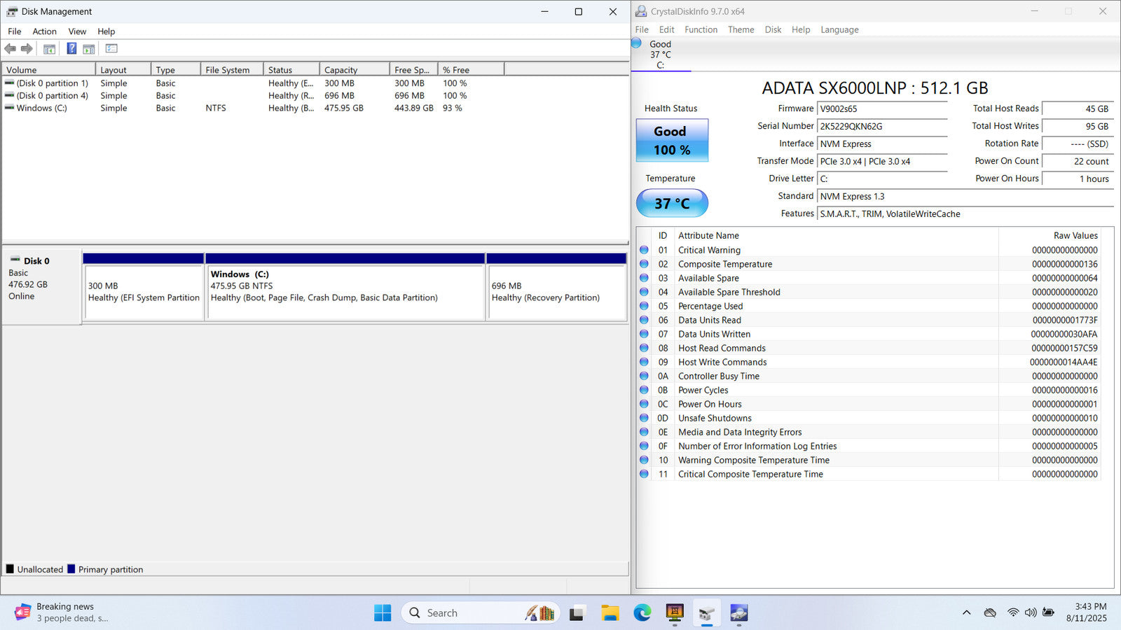This screenshot has height=630, width=1121.
Task: Click the 37 °C temperature button
Action: pyautogui.click(x=672, y=204)
